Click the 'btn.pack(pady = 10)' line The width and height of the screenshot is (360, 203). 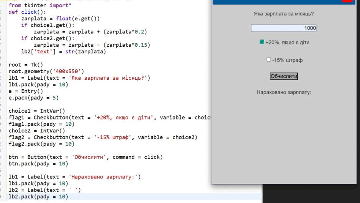coord(38,164)
